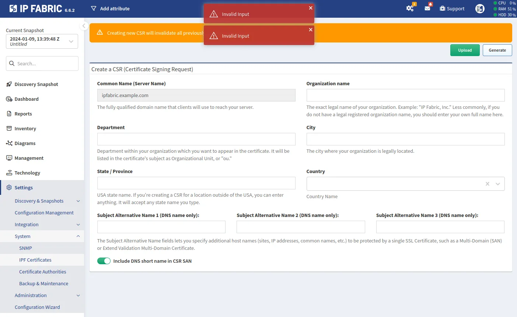This screenshot has width=517, height=317.
Task: Clear the Country field with X icon
Action: (488, 184)
